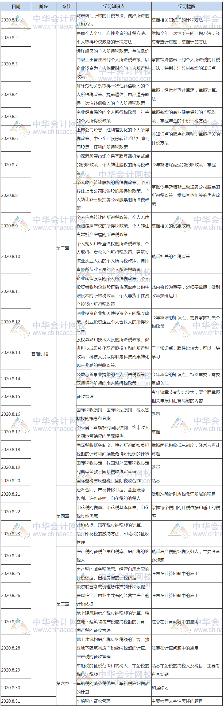Image resolution: width=224 pixels, height=708 pixels.
Task: Click 做到准确辨别应税凭证所属的税目 reminder
Action: tap(187, 494)
